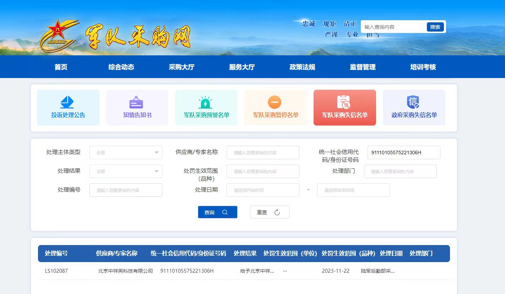Click the 重置 reset button
The height and width of the screenshot is (294, 505).
[270, 212]
